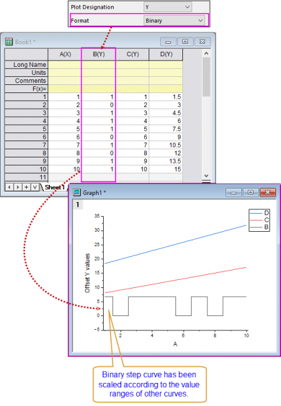This screenshot has width=281, height=406.
Task: Maximize the Graph1 window
Action: tap(250, 192)
